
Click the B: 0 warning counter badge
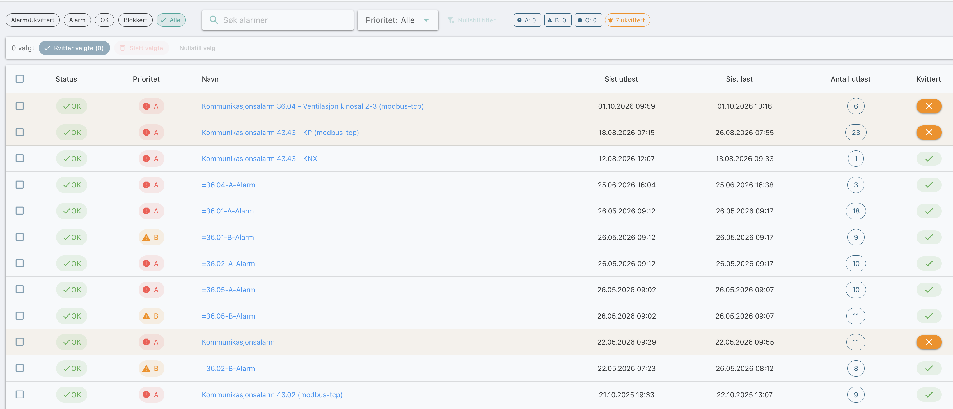[x=558, y=20]
